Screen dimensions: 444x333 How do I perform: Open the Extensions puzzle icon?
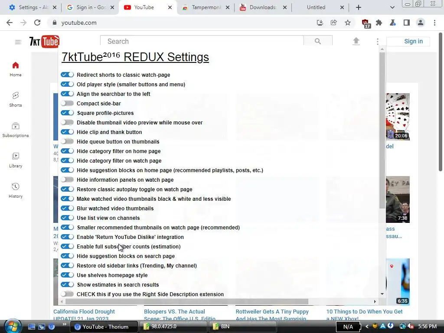pyautogui.click(x=379, y=23)
